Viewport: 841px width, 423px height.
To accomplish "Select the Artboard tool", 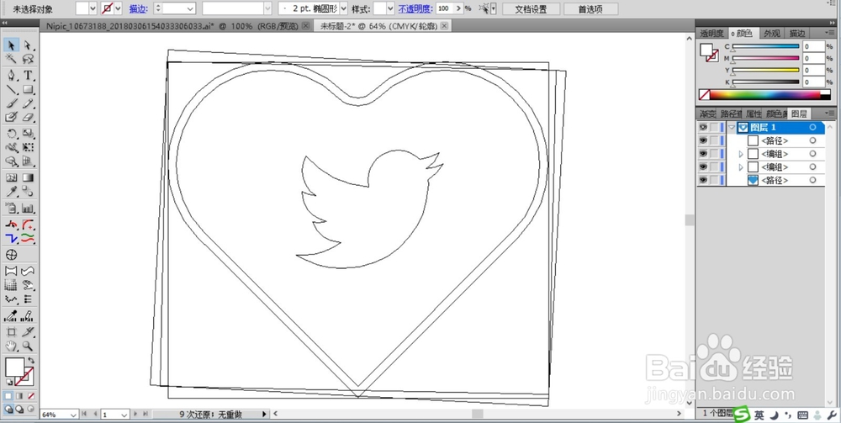I will tap(11, 332).
